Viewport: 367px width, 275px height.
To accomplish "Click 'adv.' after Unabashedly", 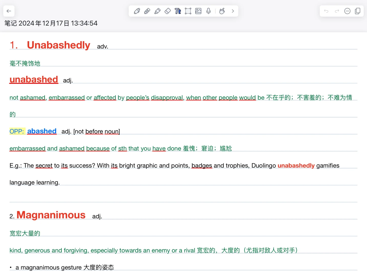I will tap(103, 47).
